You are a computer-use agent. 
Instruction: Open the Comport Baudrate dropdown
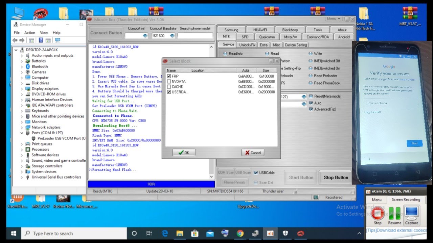(x=172, y=36)
